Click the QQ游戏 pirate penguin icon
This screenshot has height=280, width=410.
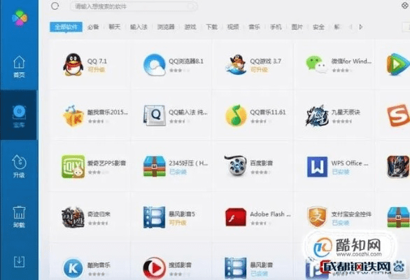tap(236, 64)
